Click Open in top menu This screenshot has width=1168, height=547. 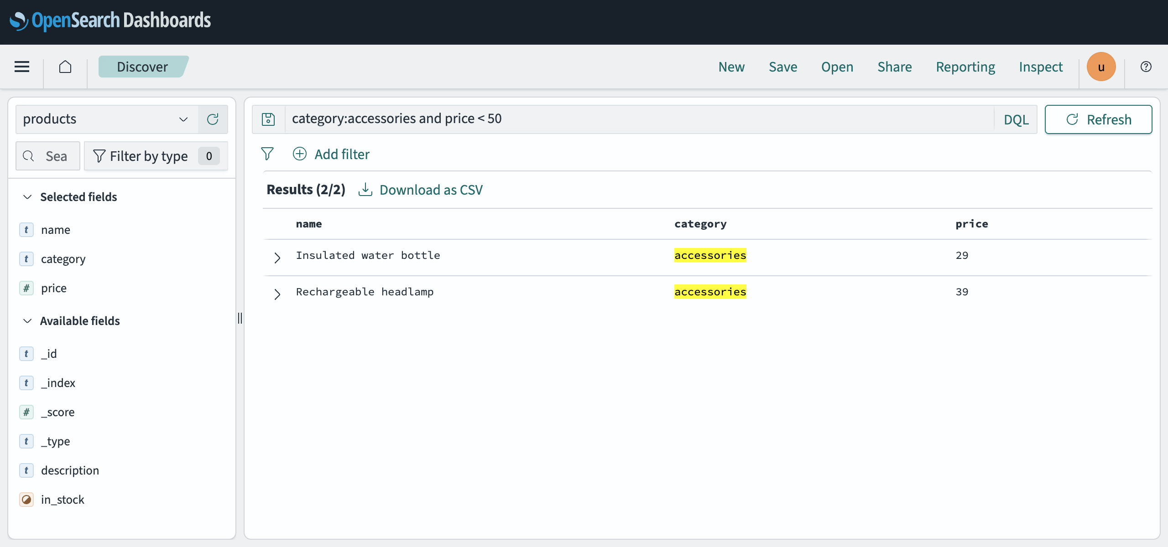pos(837,67)
